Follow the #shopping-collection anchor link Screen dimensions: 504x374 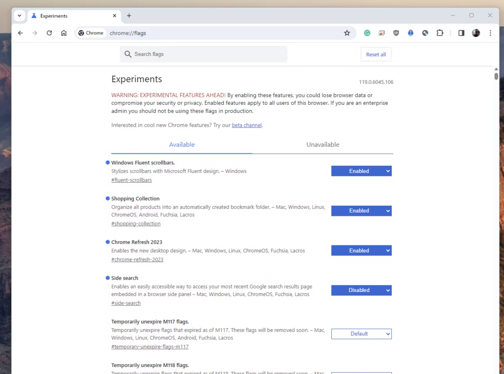click(x=136, y=224)
